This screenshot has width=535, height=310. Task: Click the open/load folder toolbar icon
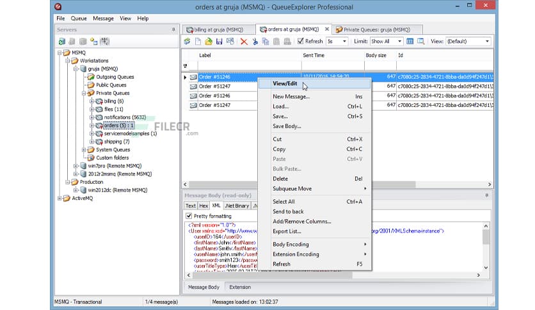pyautogui.click(x=209, y=41)
